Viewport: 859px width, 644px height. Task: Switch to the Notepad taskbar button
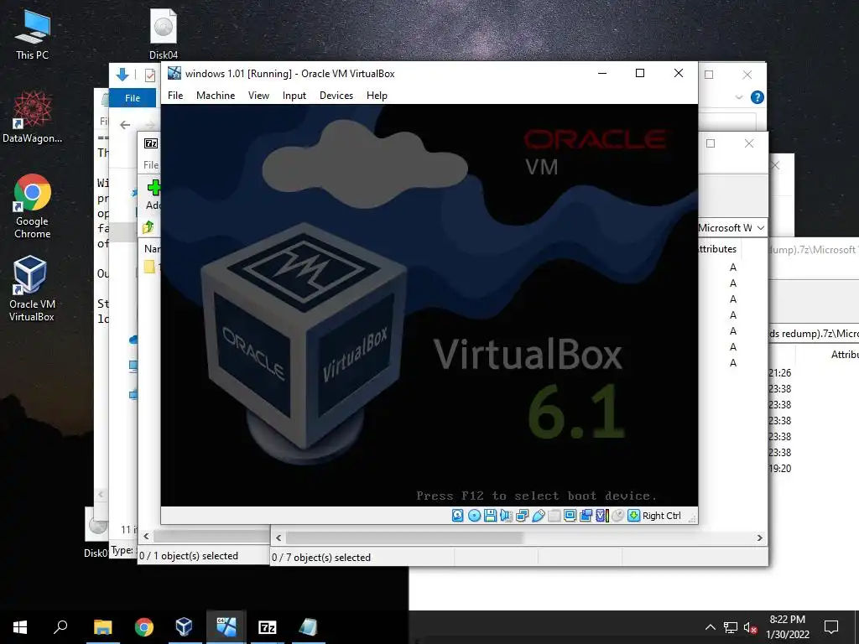pyautogui.click(x=308, y=626)
